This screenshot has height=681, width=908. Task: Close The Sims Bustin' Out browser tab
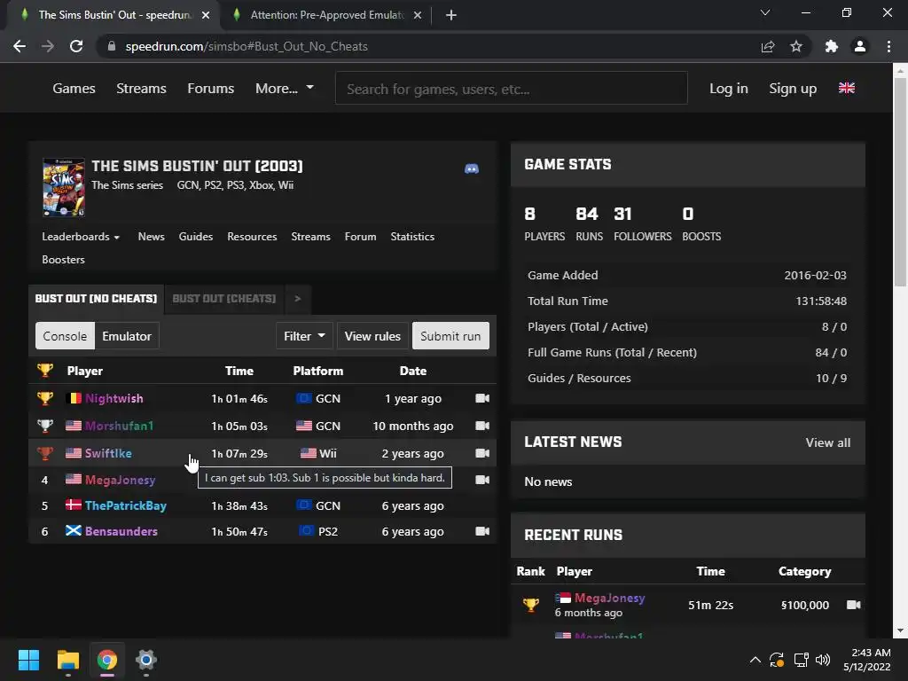206,15
